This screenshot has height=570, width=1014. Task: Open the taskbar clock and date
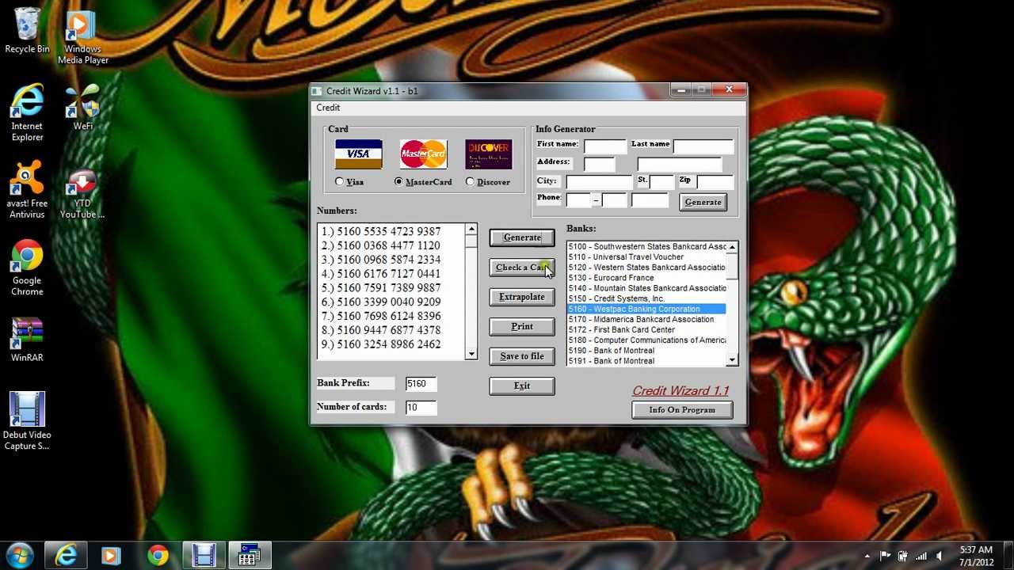point(976,556)
